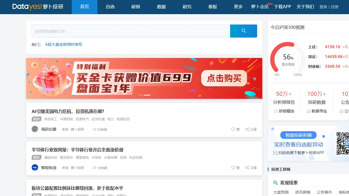Click the 数据寻宝 bar chart icon
The image size is (349, 196).
pyautogui.click(x=309, y=111)
